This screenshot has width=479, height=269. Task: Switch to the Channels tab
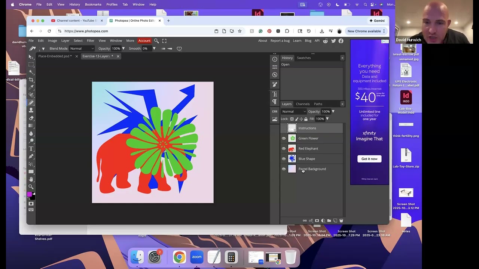303,104
